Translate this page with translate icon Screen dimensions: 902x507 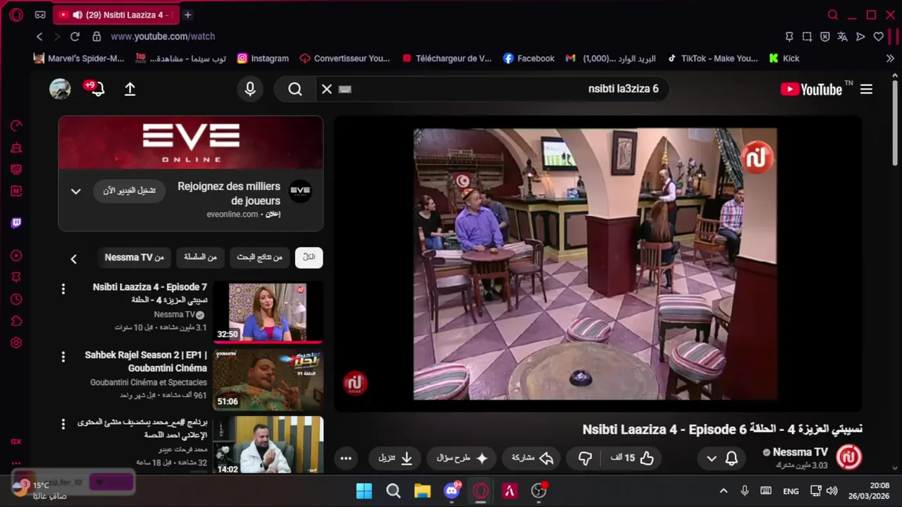point(843,37)
